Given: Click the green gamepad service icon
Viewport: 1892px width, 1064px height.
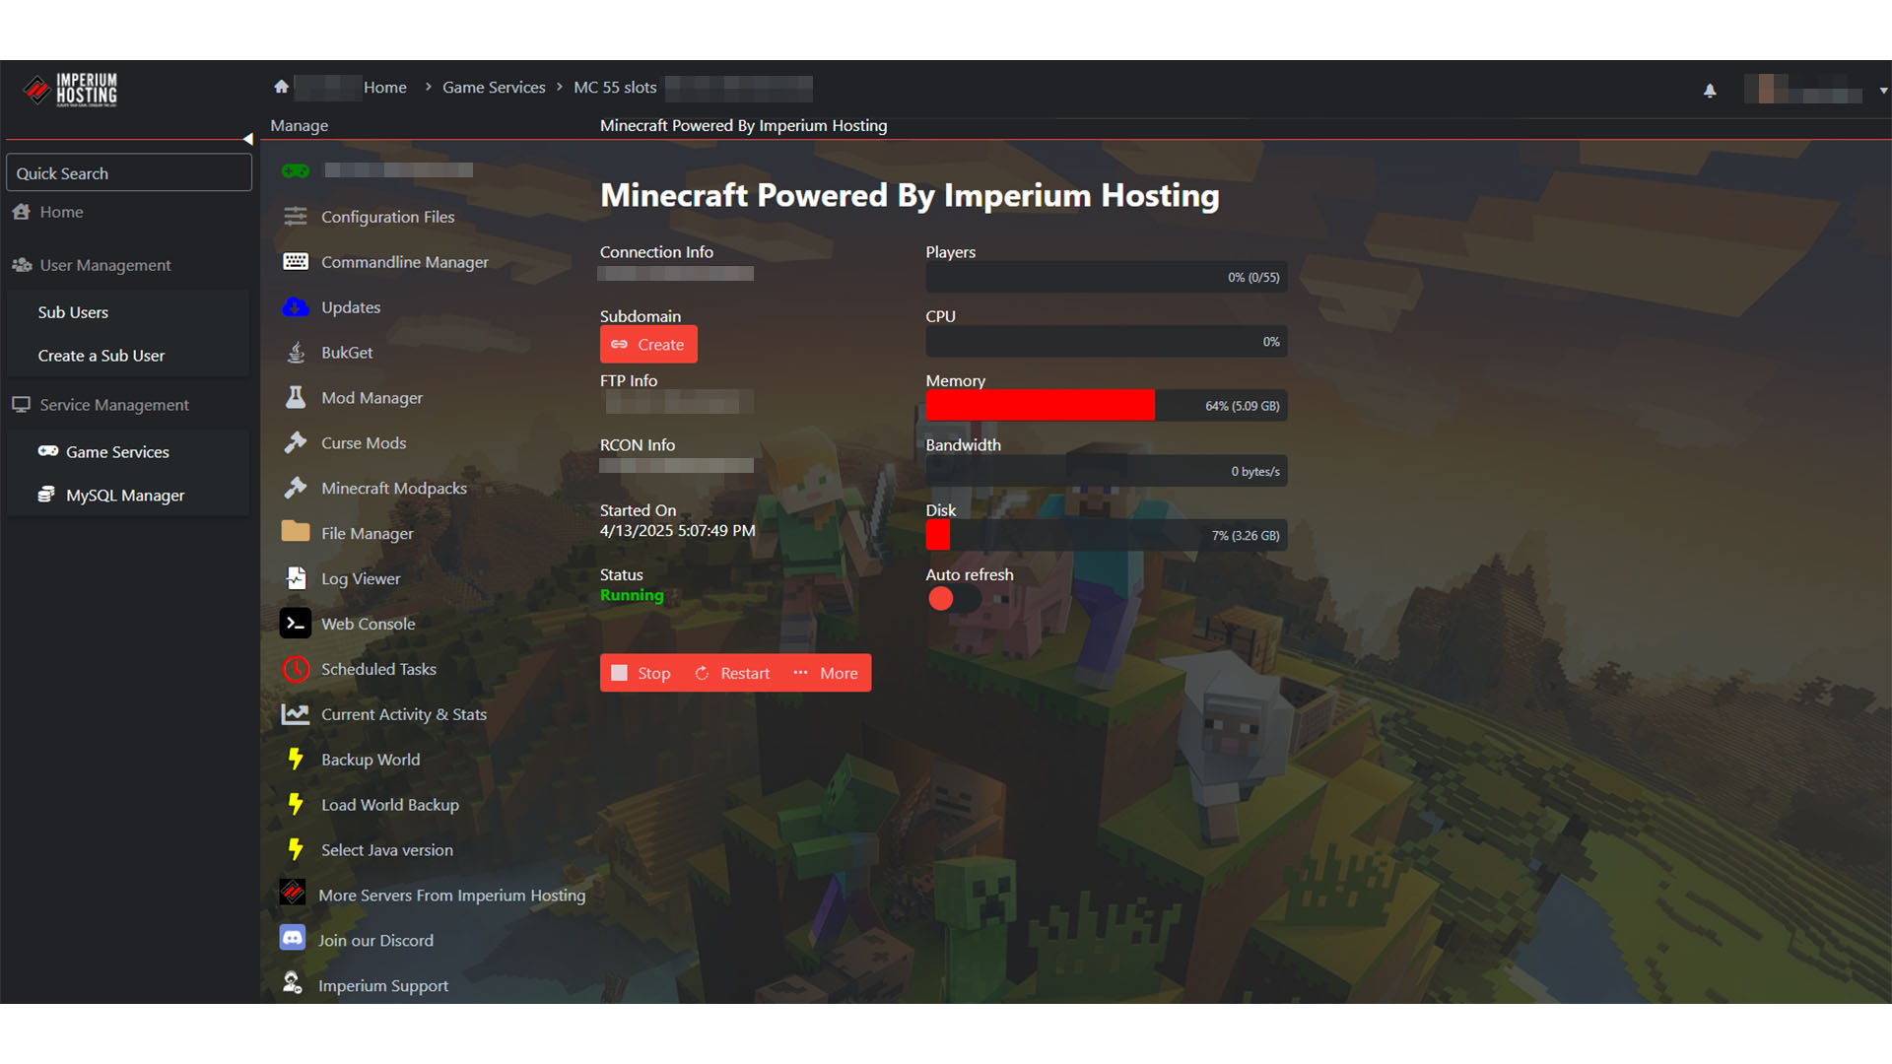Looking at the screenshot, I should pyautogui.click(x=296, y=170).
